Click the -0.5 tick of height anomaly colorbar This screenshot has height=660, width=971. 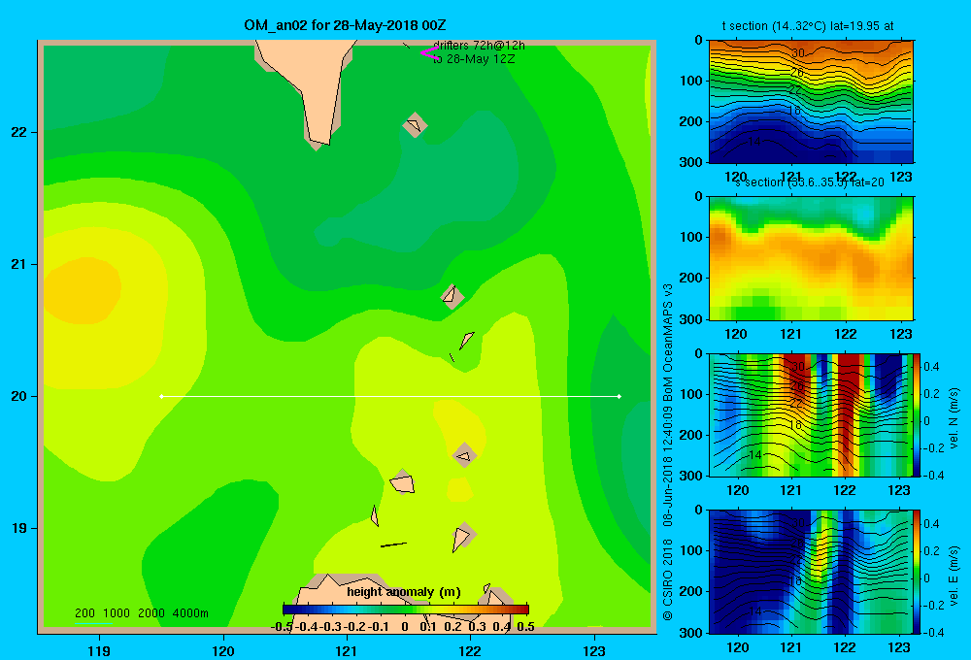click(x=282, y=627)
